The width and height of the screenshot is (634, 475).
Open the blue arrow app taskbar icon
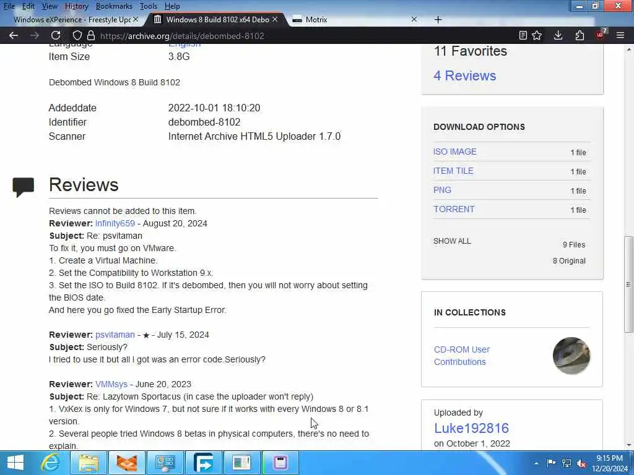[x=203, y=463]
